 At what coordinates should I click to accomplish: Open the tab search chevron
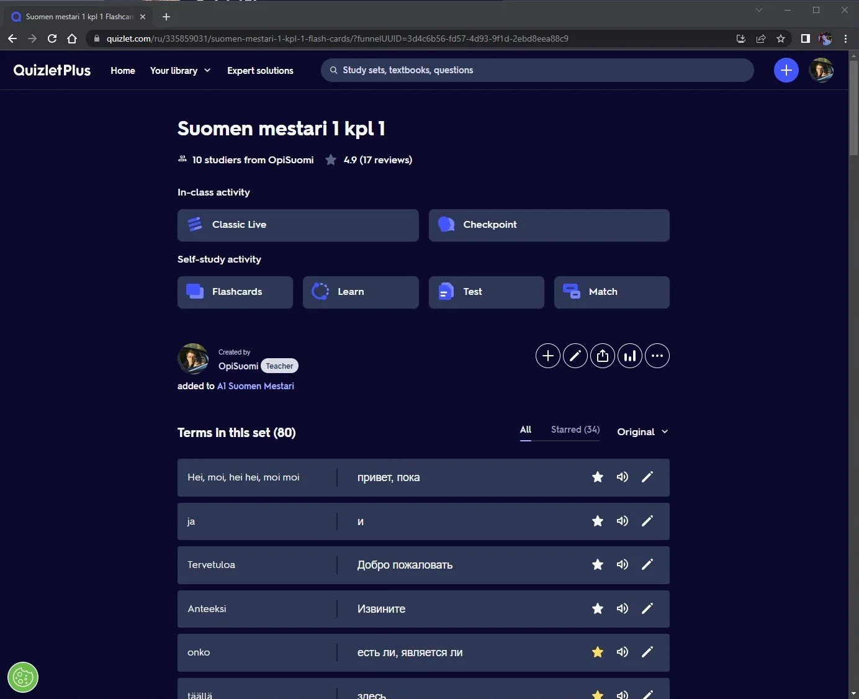coord(758,10)
